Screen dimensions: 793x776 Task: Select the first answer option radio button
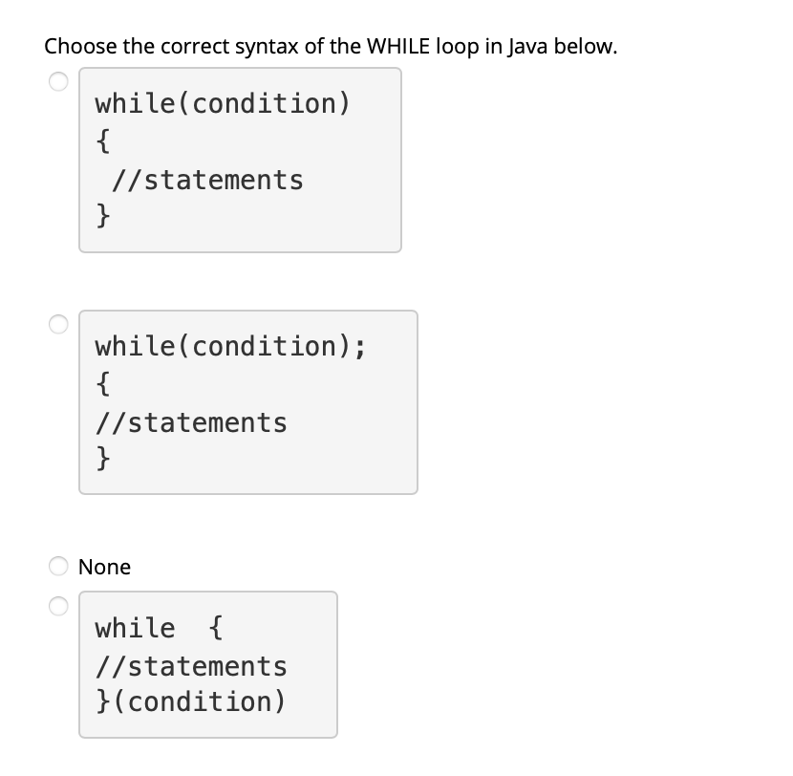tap(57, 81)
